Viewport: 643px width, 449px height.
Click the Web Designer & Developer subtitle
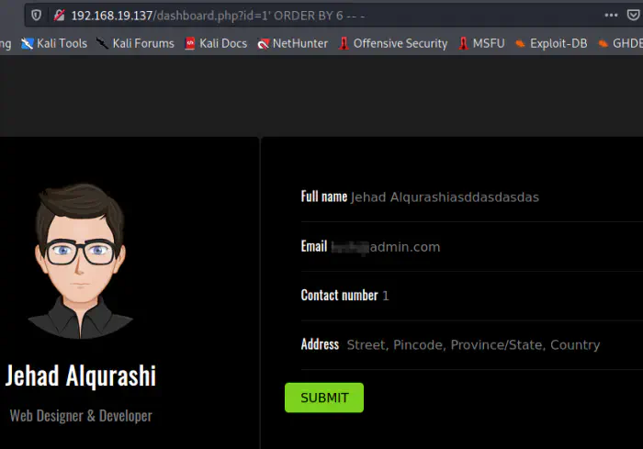pos(81,416)
